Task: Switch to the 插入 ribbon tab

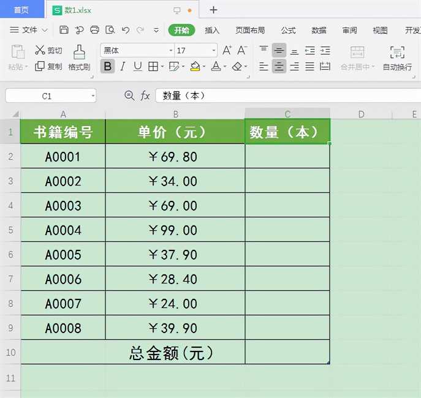Action: click(x=212, y=30)
